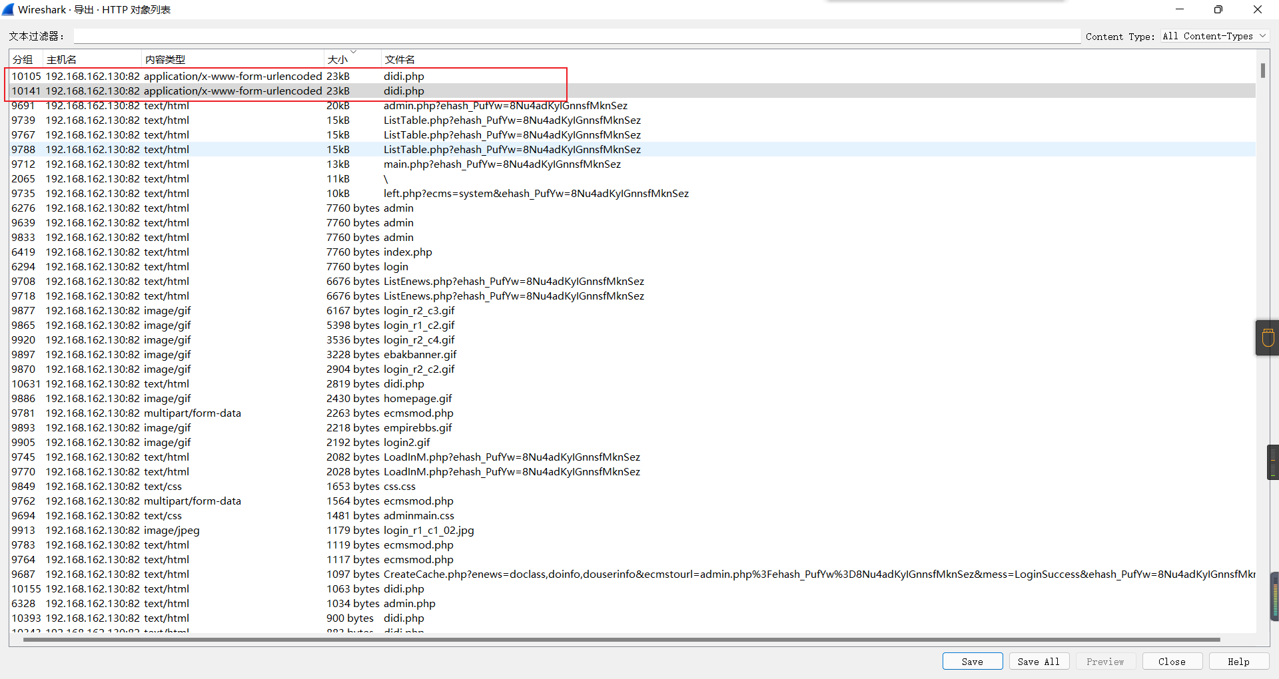Click the horizontal scrollbar of the list

[622, 640]
